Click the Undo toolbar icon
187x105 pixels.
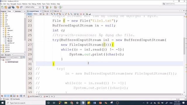[x=18, y=7]
